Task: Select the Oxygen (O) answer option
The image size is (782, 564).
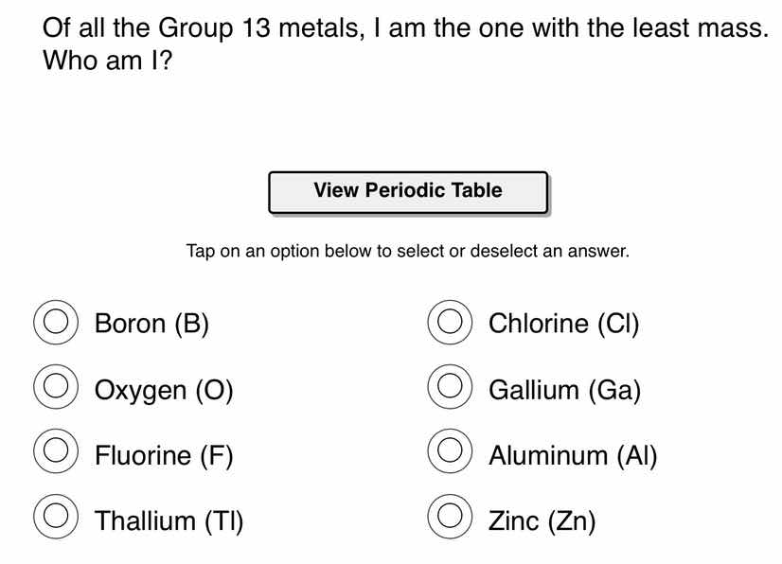Action: tap(55, 388)
